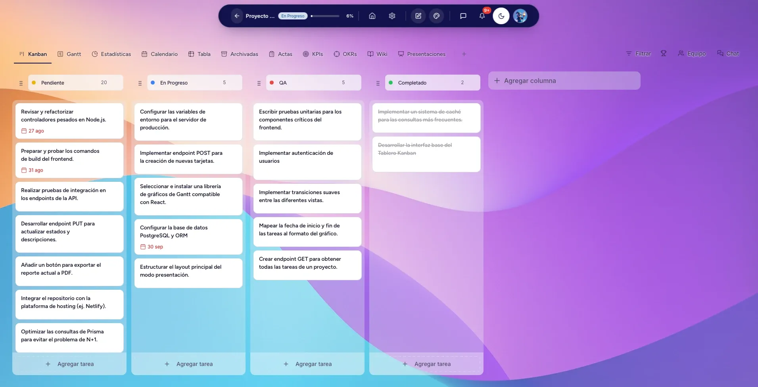Image resolution: width=758 pixels, height=387 pixels.
Task: Open card 'Implementar autenticación de usuarios'
Action: (x=307, y=162)
